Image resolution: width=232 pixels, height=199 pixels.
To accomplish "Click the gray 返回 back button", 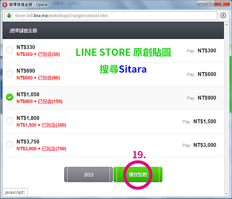I will tap(89, 174).
